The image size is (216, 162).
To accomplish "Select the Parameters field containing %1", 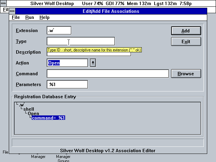I will coord(67,84).
